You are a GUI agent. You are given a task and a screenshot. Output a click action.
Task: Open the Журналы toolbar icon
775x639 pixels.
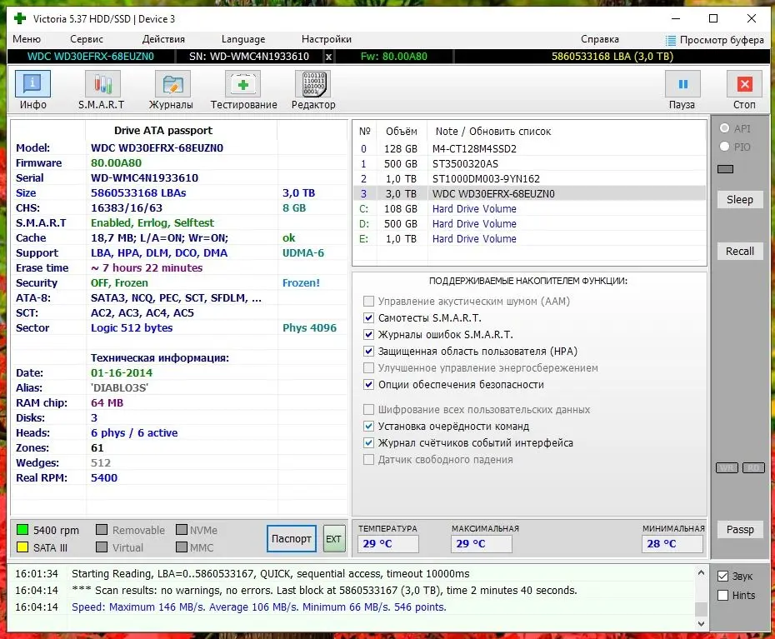pos(172,83)
